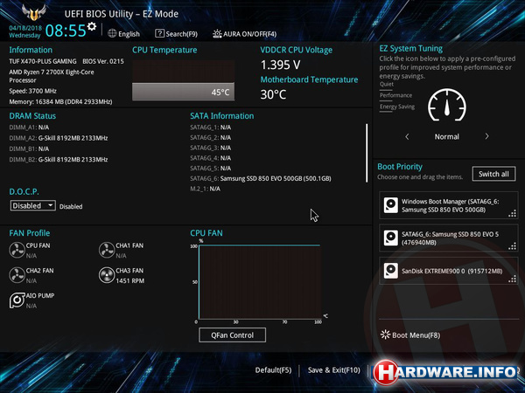Screen dimensions: 525x393
Task: Toggle AURA ON/OFF(F4) lighting
Action: click(244, 34)
